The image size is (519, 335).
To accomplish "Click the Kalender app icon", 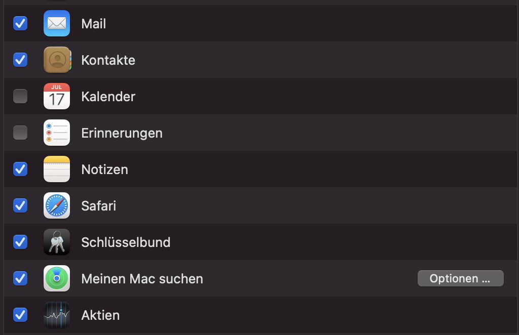I will click(x=57, y=96).
